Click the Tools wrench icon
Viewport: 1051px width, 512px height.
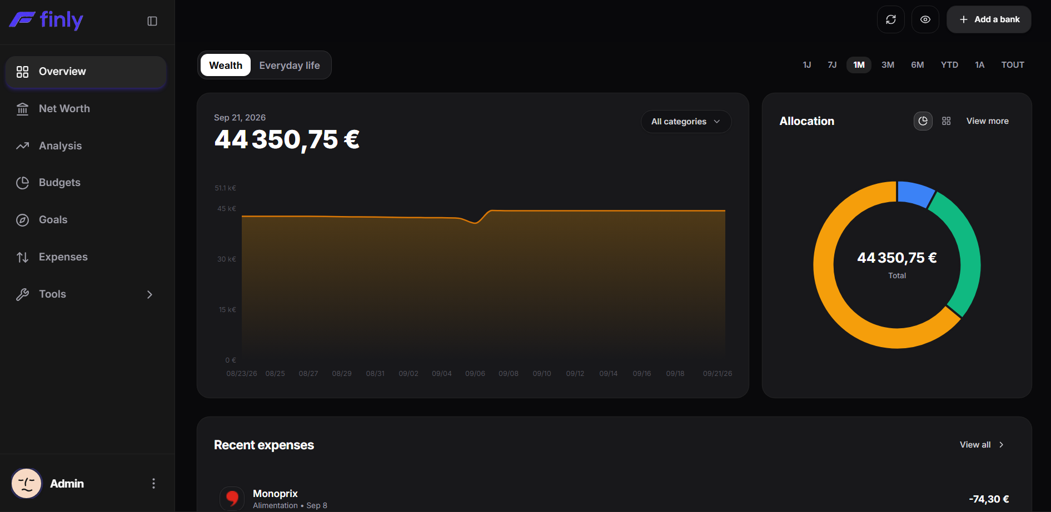click(22, 294)
